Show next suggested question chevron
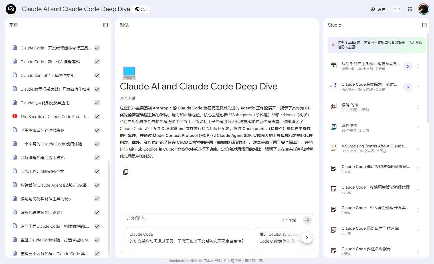434x264 pixels. (307, 238)
